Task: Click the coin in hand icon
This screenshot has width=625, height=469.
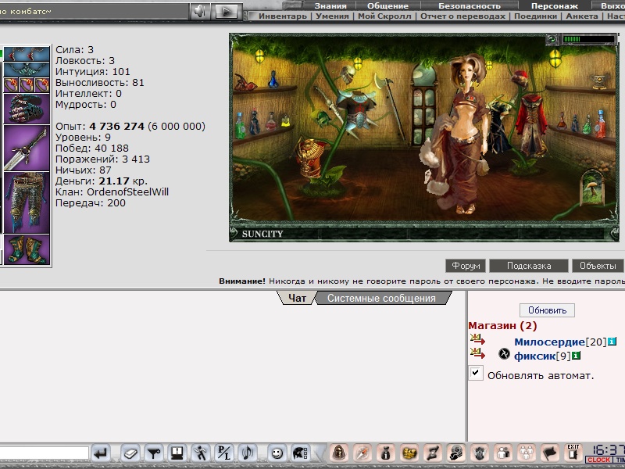Action: click(456, 453)
